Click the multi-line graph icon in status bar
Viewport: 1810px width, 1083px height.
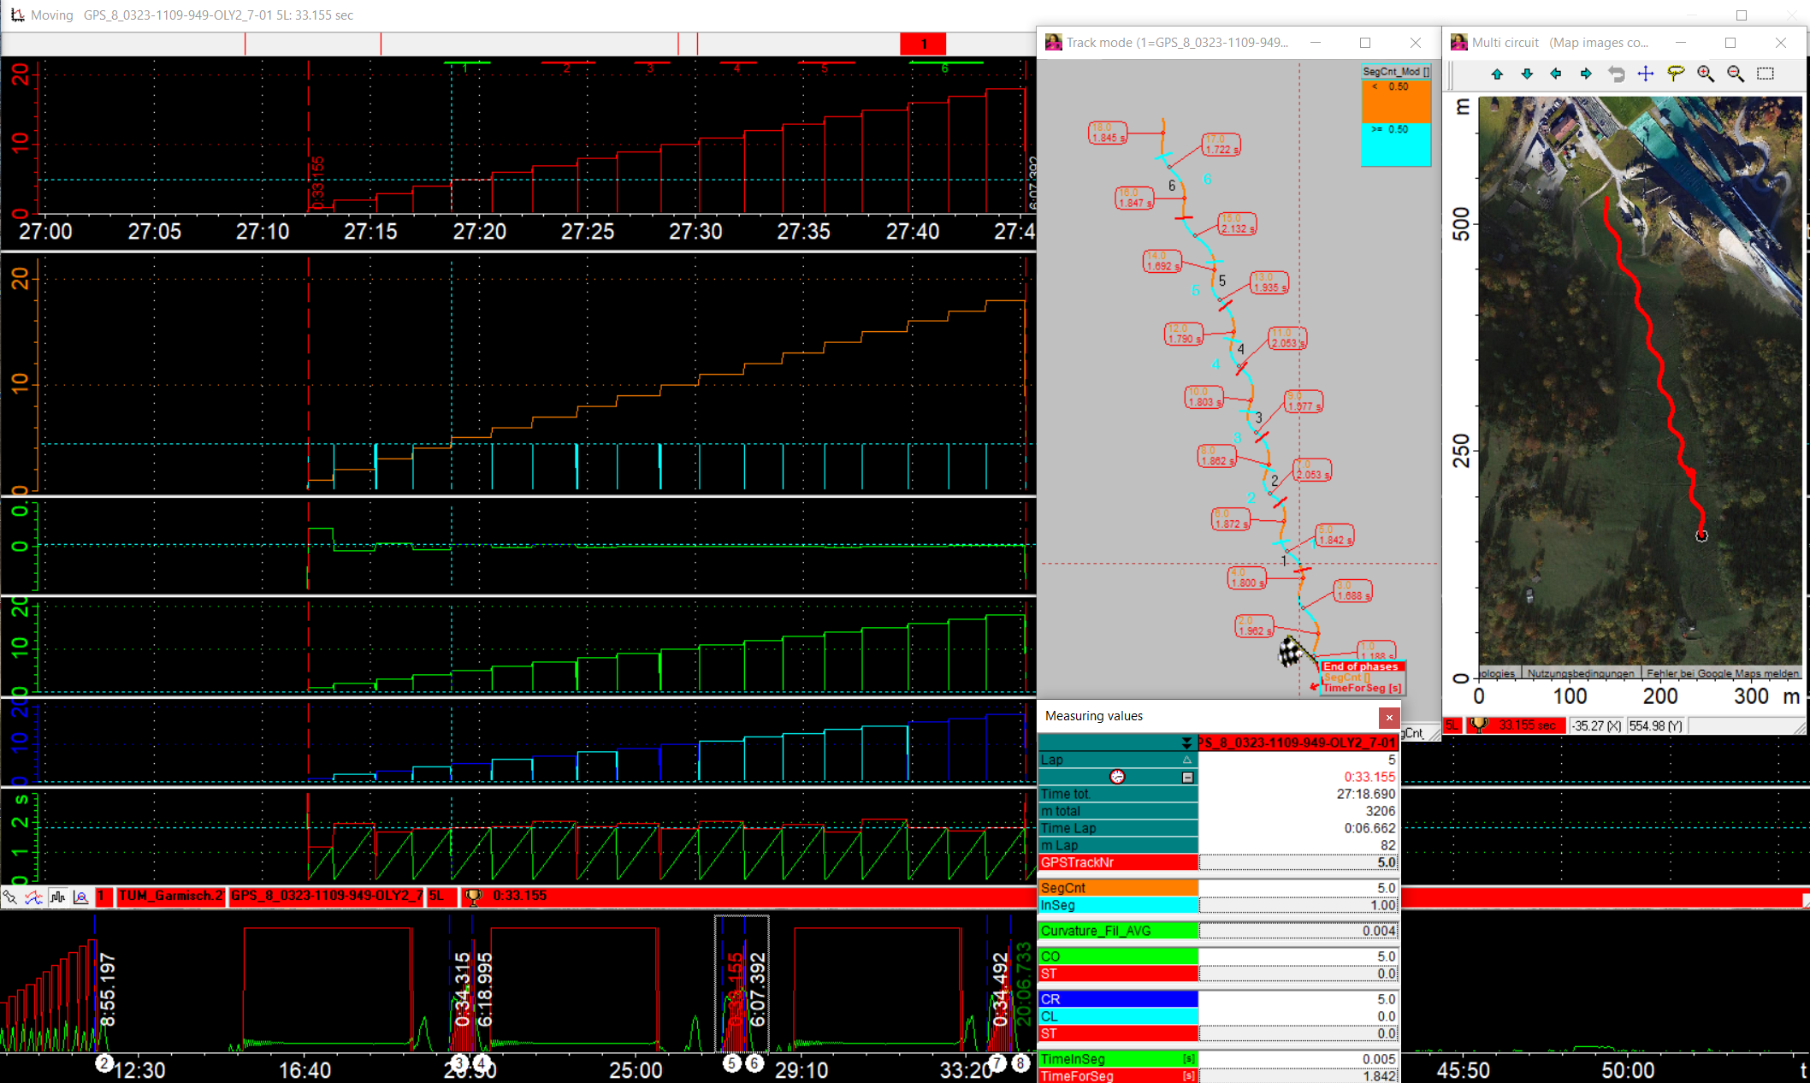[x=34, y=897]
